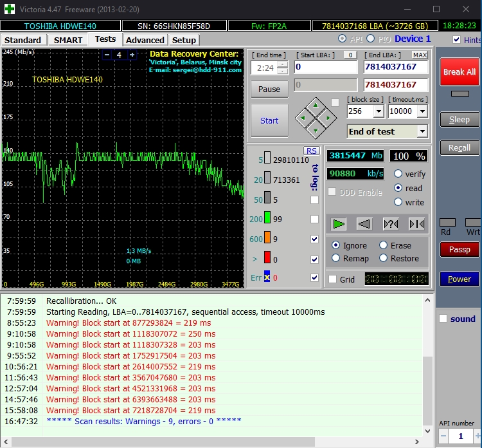Image resolution: width=482 pixels, height=448 pixels.
Task: Select the write test mode
Action: pyautogui.click(x=398, y=202)
